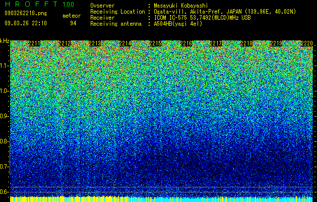This screenshot has height=202, width=317.
Task: Click the 2214 time marker
Action: pyautogui.click(x=125, y=43)
